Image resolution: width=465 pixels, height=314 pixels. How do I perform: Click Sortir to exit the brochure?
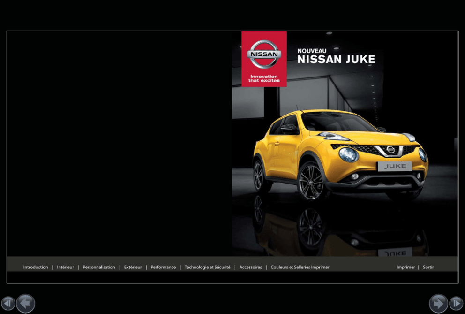pyautogui.click(x=428, y=267)
